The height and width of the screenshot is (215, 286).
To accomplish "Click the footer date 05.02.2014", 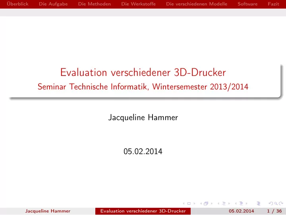I will [x=242, y=211].
